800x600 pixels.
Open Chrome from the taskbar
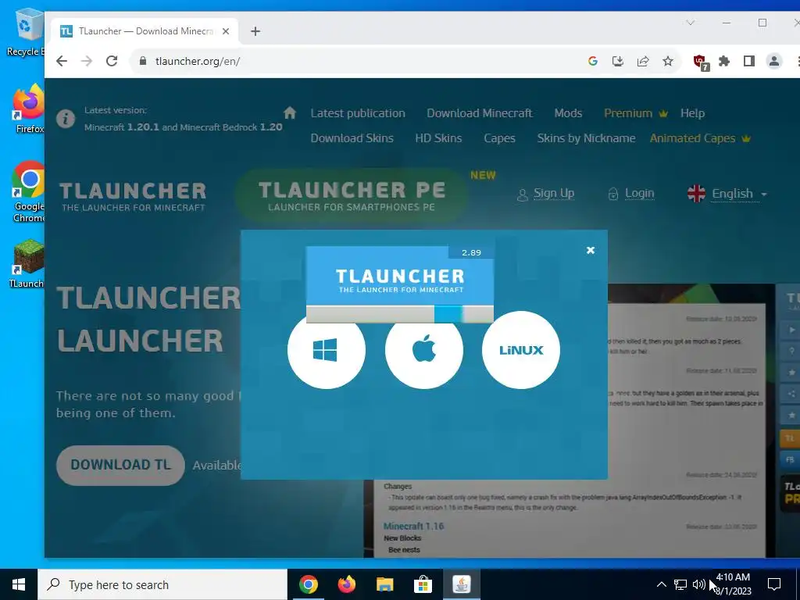click(x=309, y=584)
